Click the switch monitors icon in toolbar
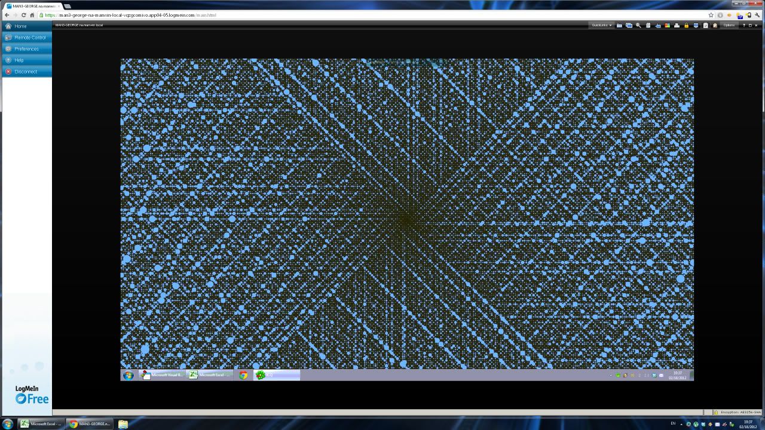 [x=629, y=25]
